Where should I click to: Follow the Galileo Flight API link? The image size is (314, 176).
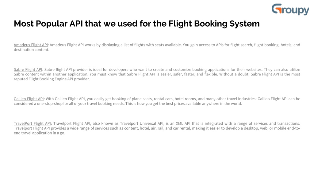click(29, 99)
